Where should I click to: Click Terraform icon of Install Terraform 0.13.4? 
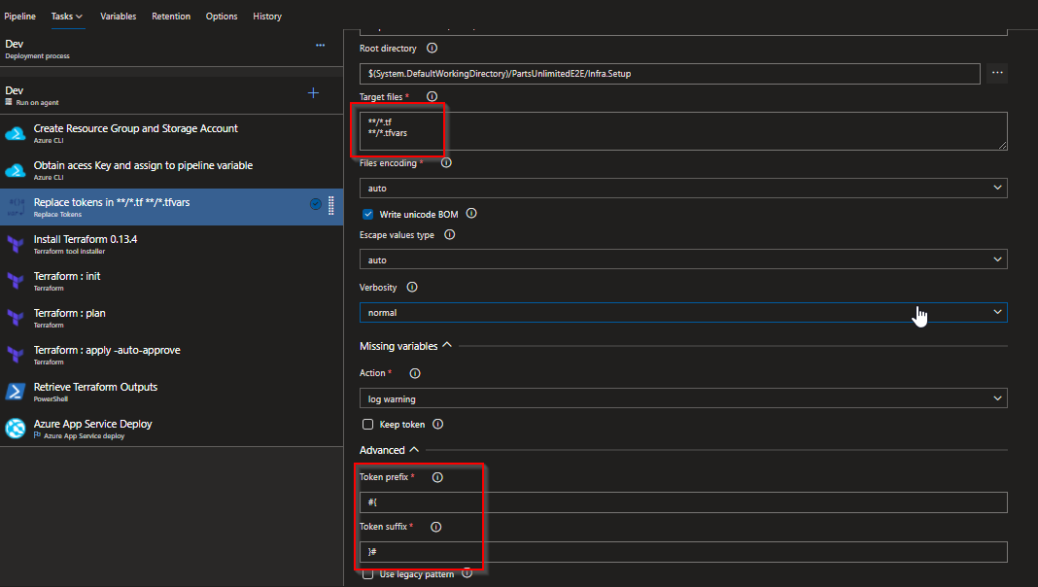pyautogui.click(x=16, y=244)
